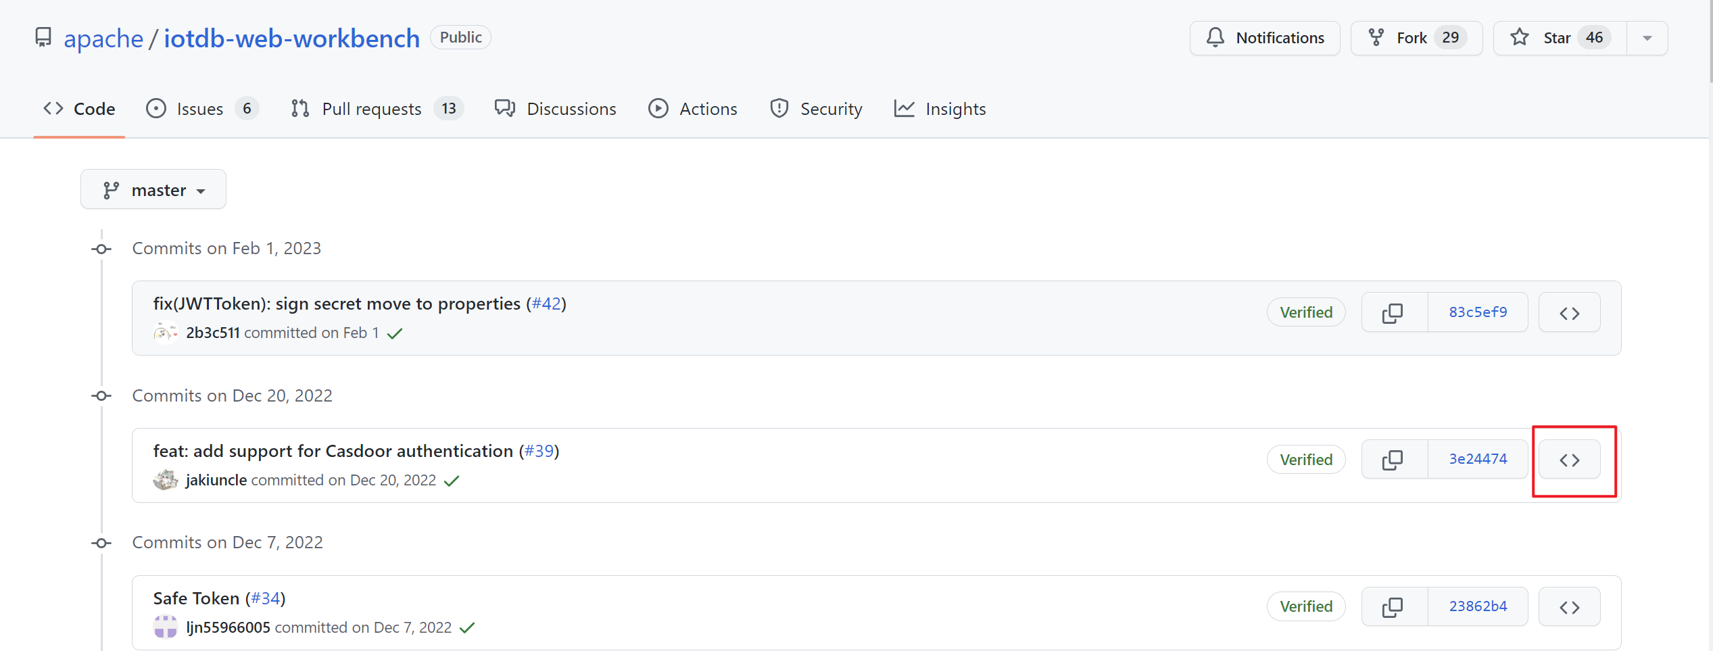Click the green check status for jakiuncle commit
This screenshot has height=651, width=1713.
[452, 481]
